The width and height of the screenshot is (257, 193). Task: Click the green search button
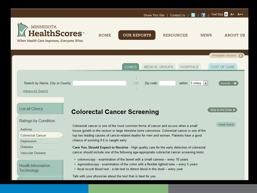[x=228, y=83]
